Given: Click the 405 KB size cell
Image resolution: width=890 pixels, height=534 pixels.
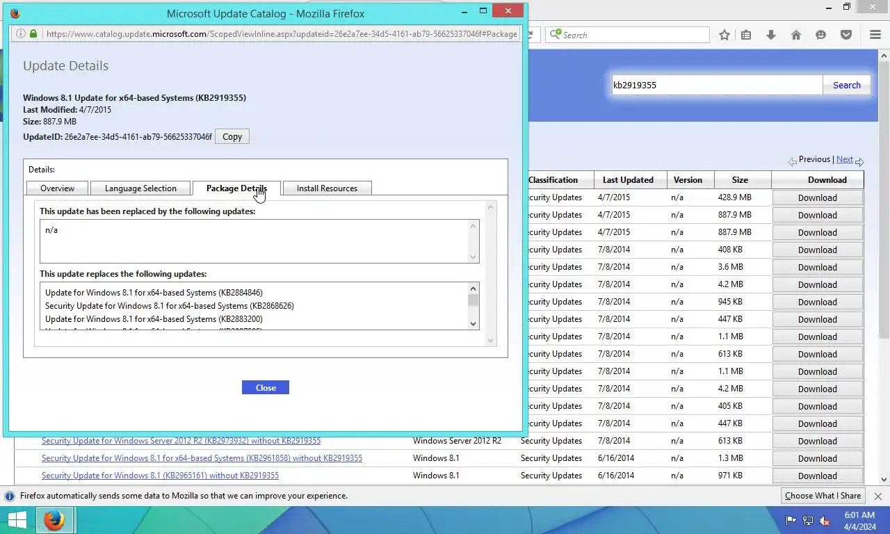Looking at the screenshot, I should [x=730, y=405].
